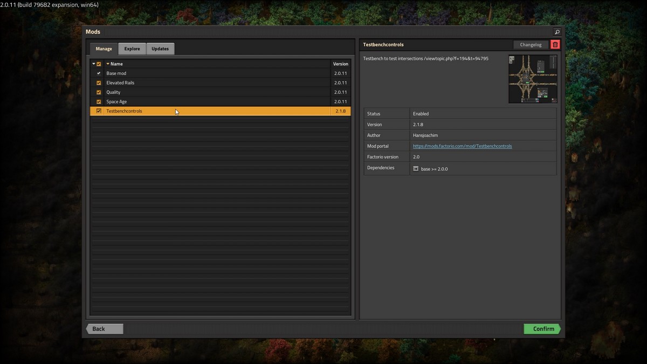Click the dependency icon beside base >= 2.0.0
Image resolution: width=647 pixels, height=364 pixels.
[416, 168]
